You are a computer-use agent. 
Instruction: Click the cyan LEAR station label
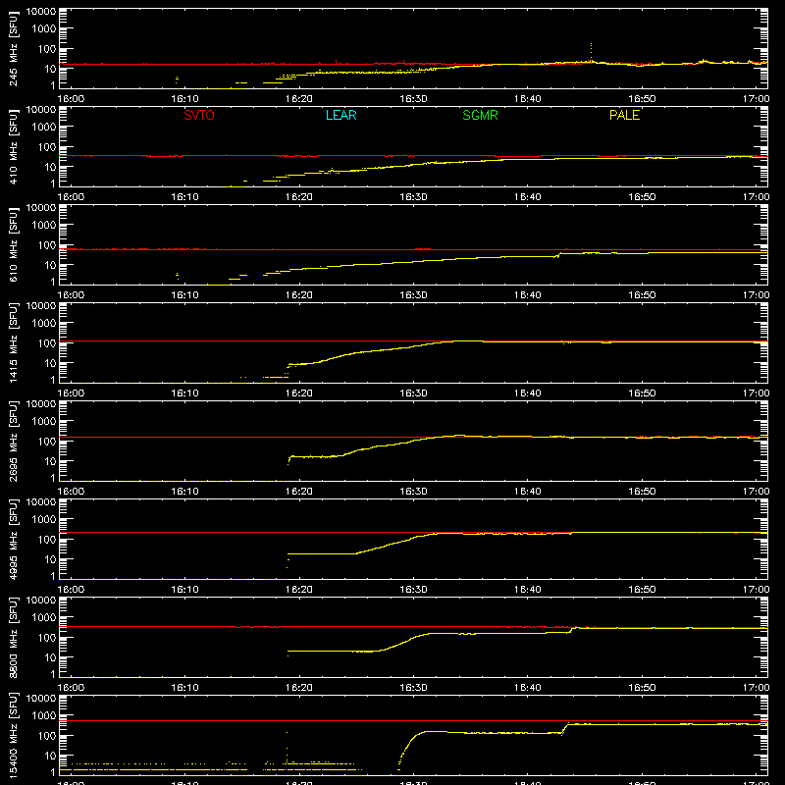pyautogui.click(x=340, y=115)
